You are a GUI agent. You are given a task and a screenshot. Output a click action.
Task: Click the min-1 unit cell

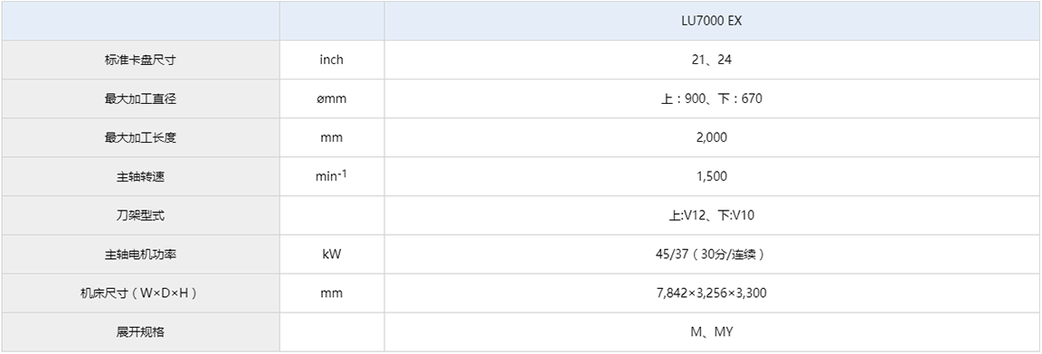click(332, 176)
